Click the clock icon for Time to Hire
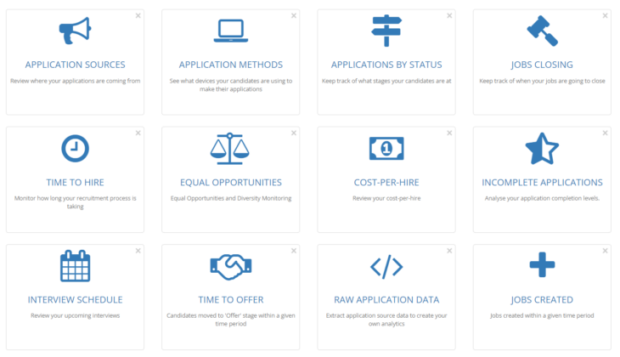Screen dimensions: 620x357 pos(75,149)
